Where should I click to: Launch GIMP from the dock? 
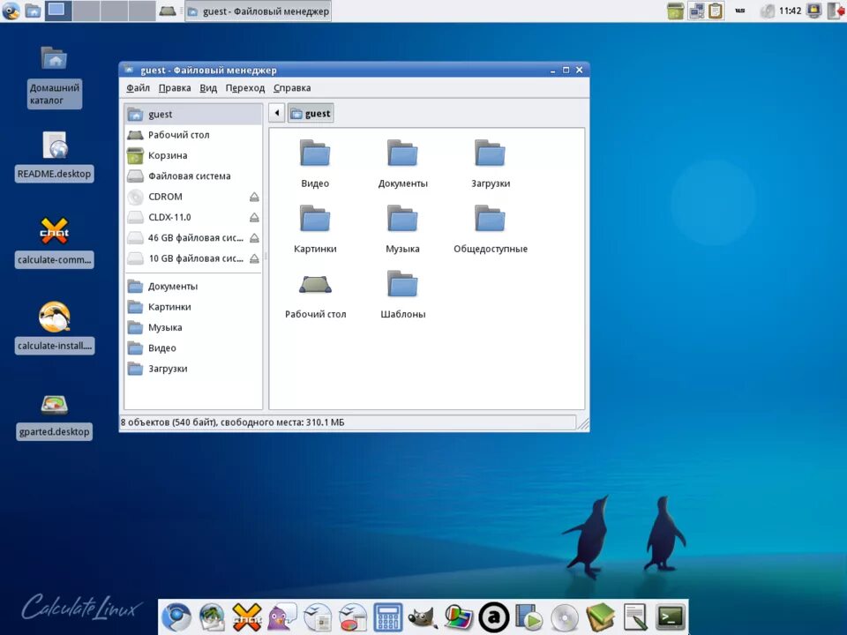point(423,616)
